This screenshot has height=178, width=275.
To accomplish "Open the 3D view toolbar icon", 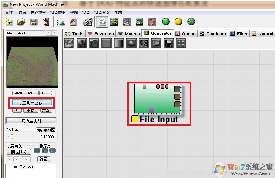I will tap(139, 22).
